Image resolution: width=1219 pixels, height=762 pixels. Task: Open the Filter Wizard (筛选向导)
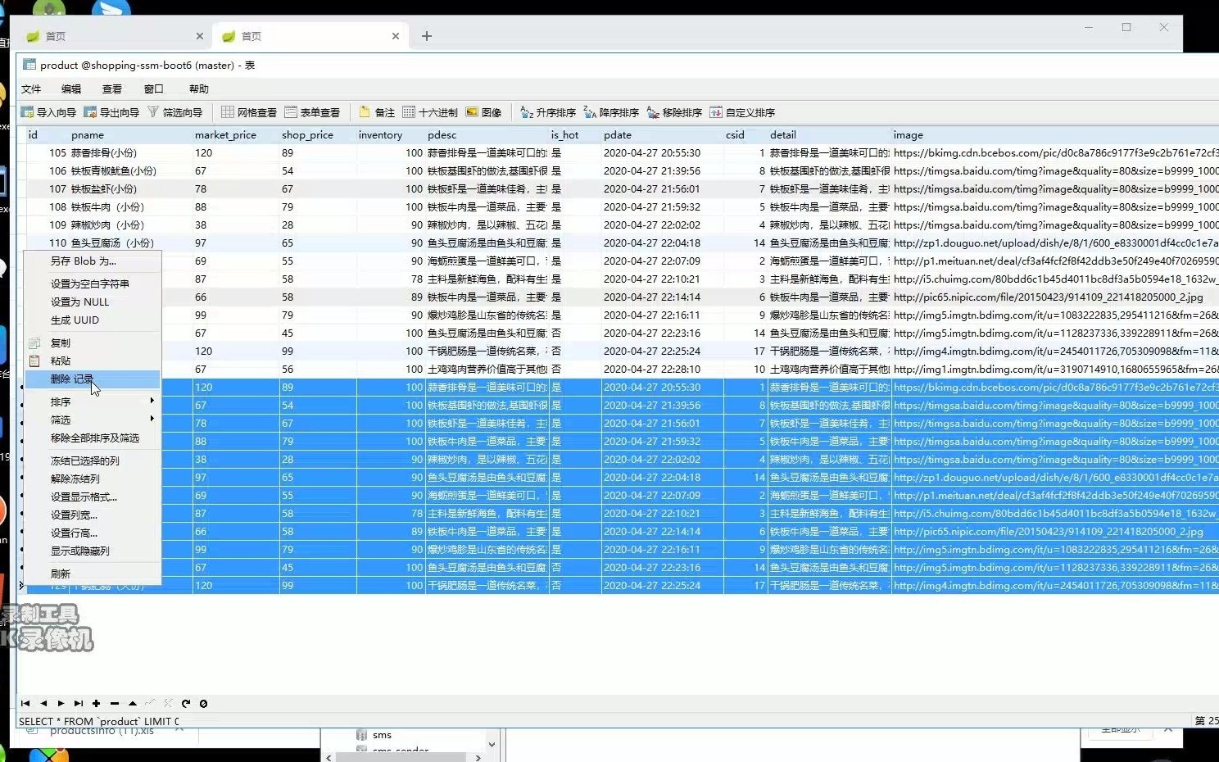pos(174,112)
